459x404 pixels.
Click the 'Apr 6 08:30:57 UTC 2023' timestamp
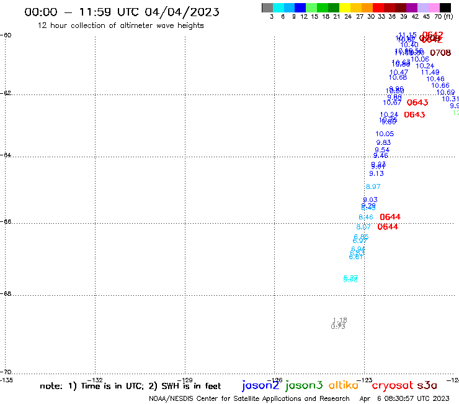404,398
